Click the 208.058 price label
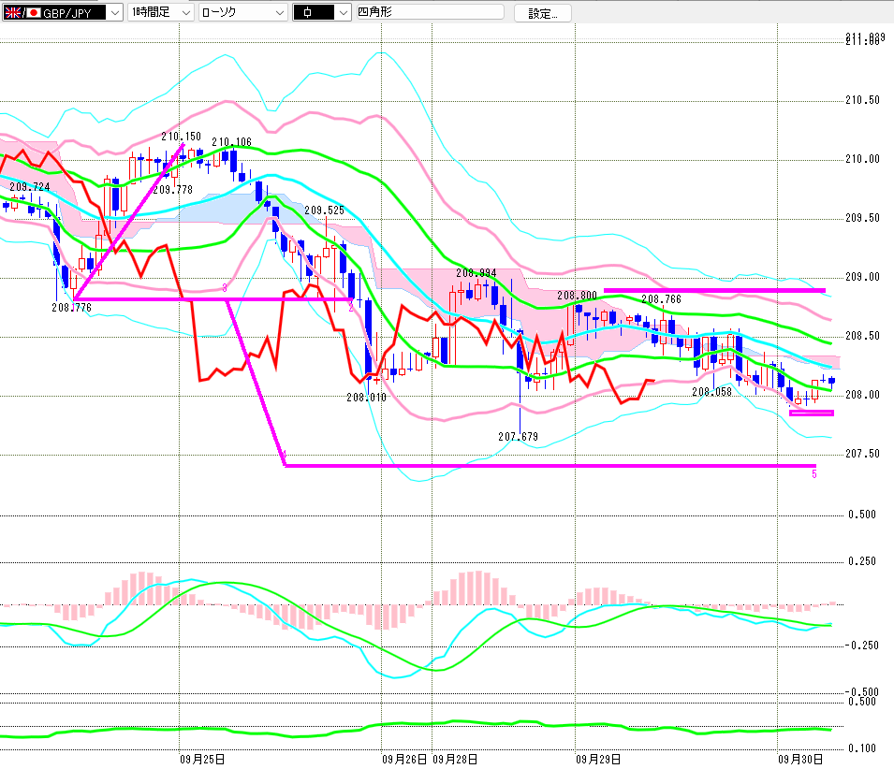894x769 pixels. click(x=711, y=392)
